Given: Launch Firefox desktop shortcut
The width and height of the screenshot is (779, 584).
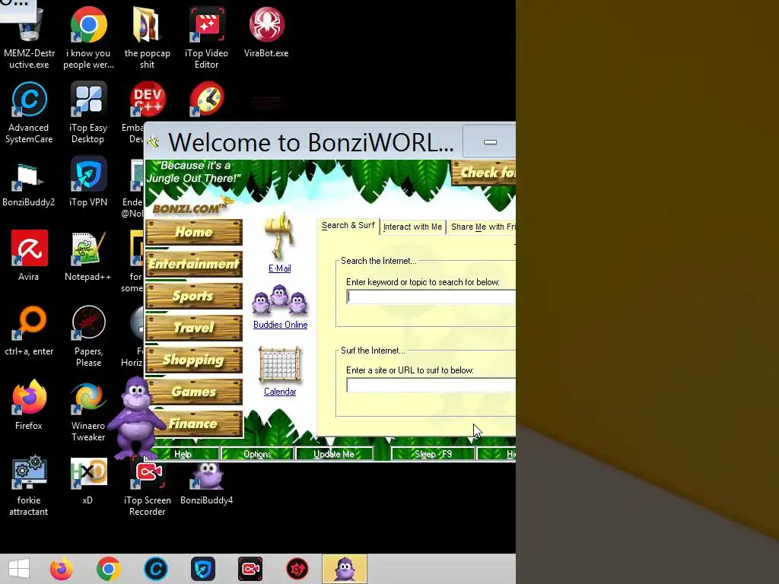Looking at the screenshot, I should 29,405.
